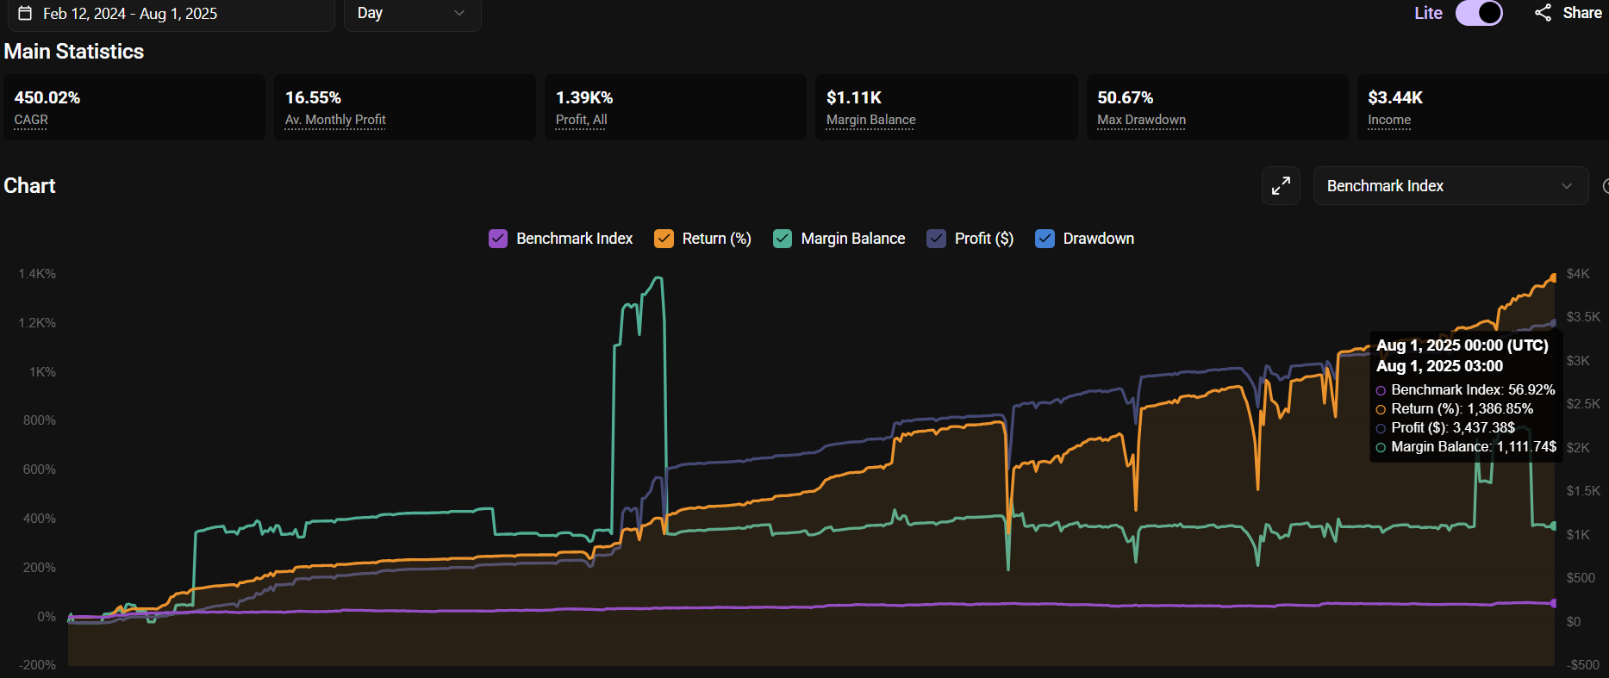Open the Benchmark Index selector dropdown
Image resolution: width=1609 pixels, height=678 pixels.
(1450, 185)
